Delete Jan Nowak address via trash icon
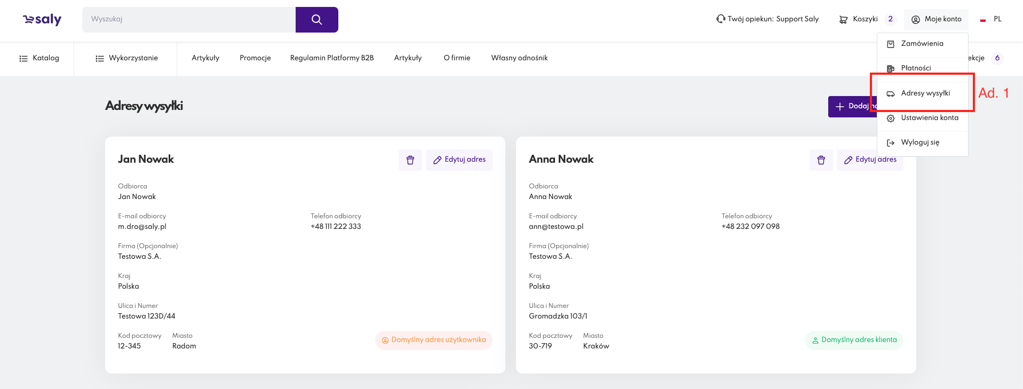 pos(410,160)
